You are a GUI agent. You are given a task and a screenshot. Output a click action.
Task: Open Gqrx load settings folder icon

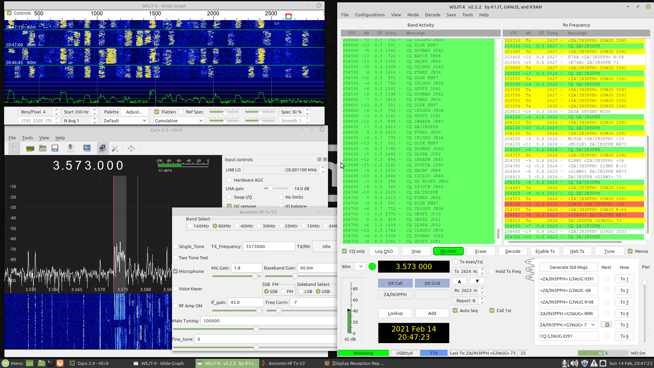[x=43, y=148]
